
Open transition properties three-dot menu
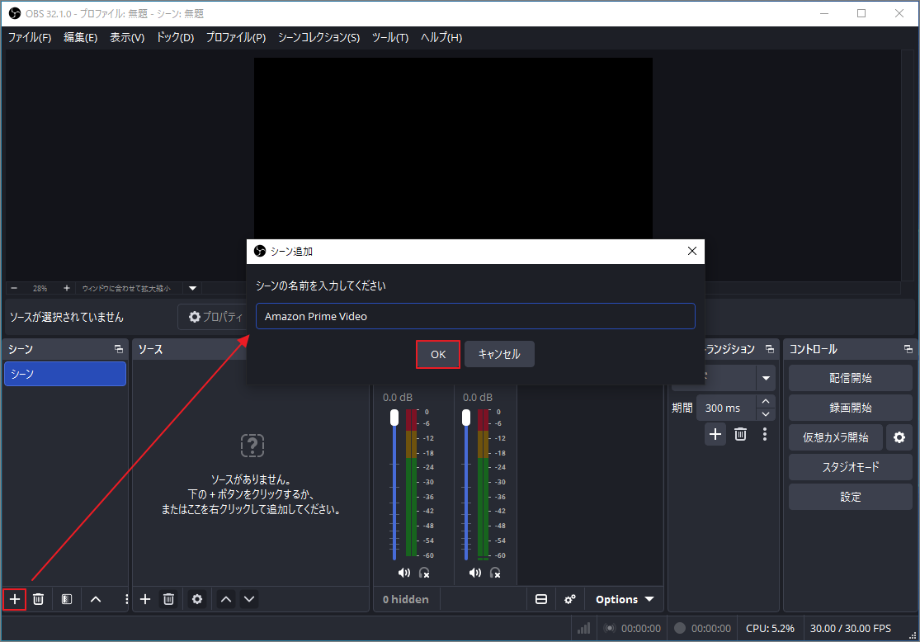(x=765, y=434)
